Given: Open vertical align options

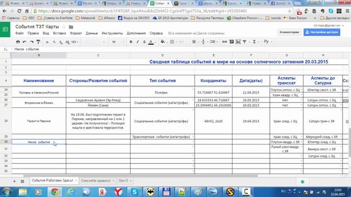Looking at the screenshot, I should (203, 42).
